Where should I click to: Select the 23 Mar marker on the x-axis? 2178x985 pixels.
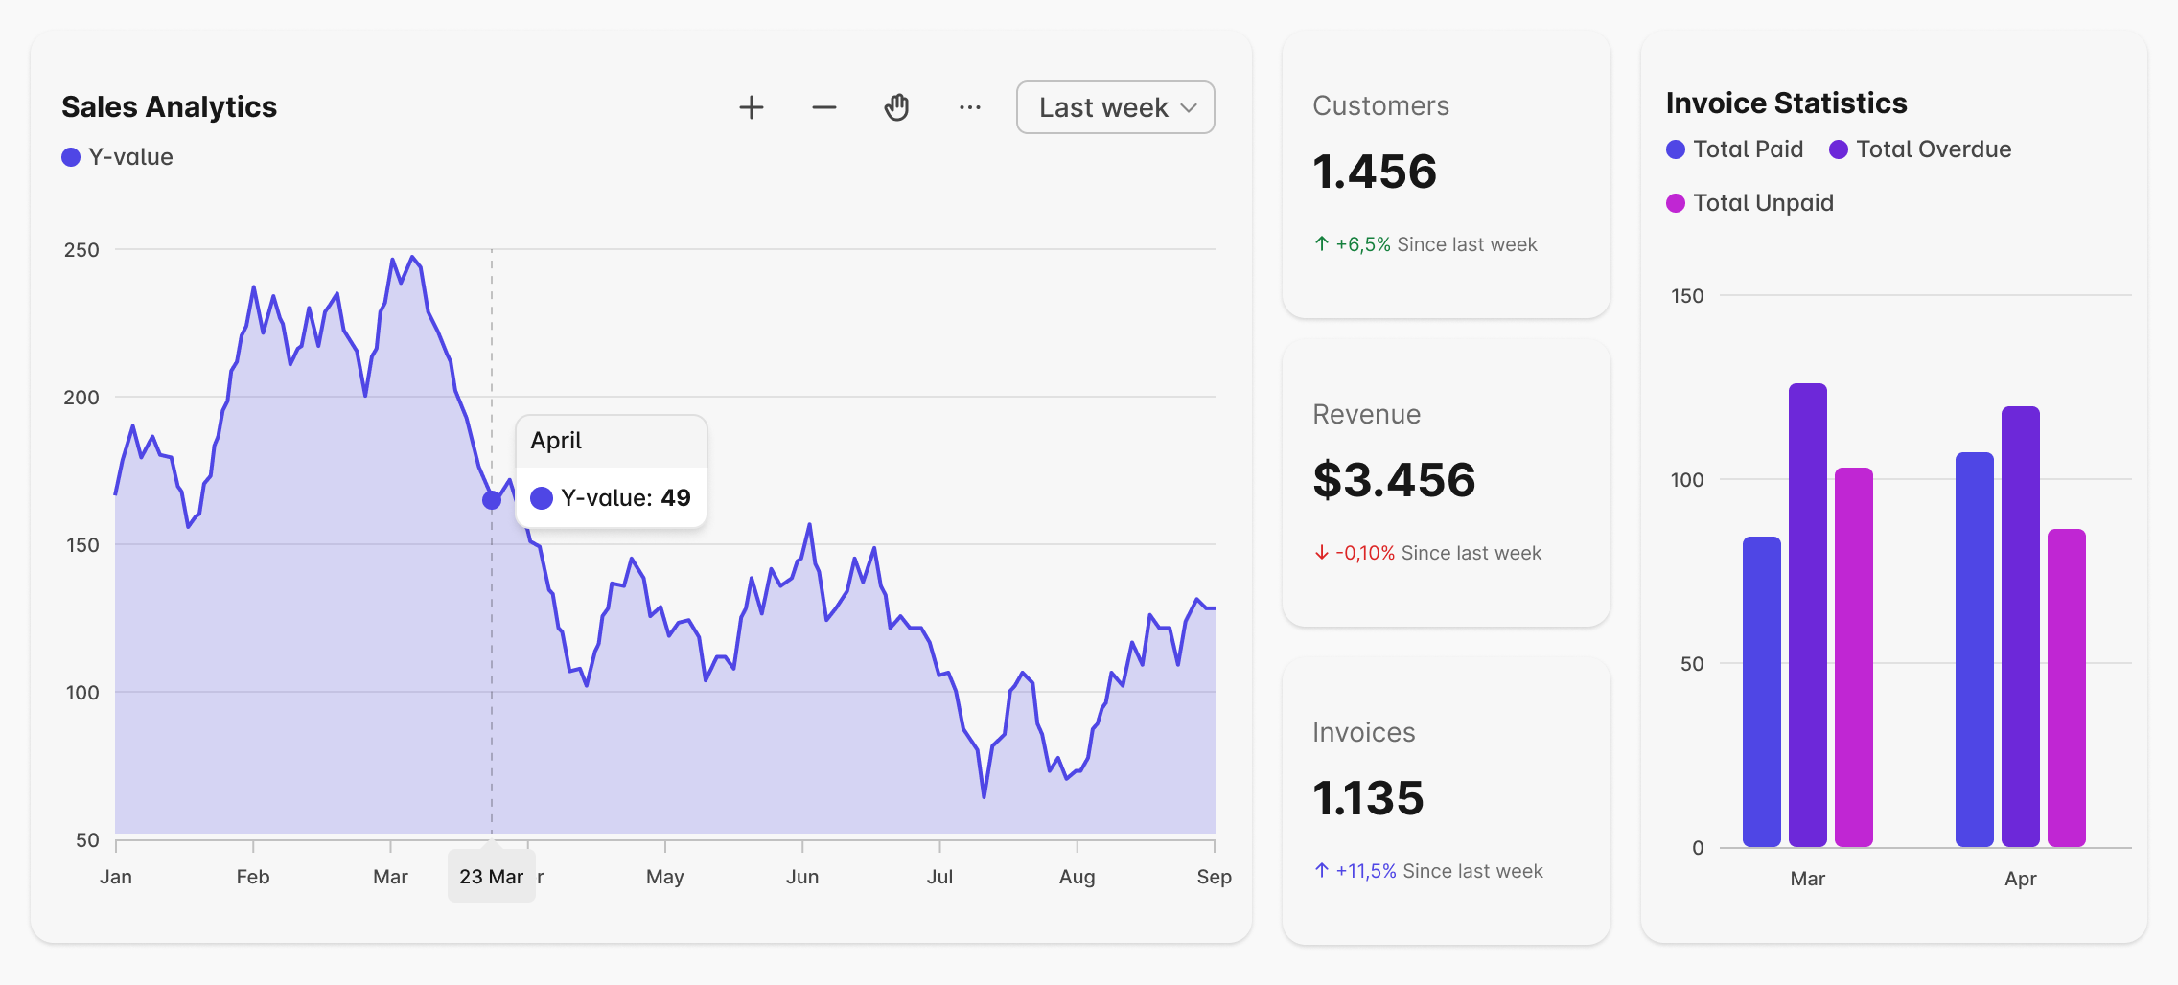click(492, 875)
